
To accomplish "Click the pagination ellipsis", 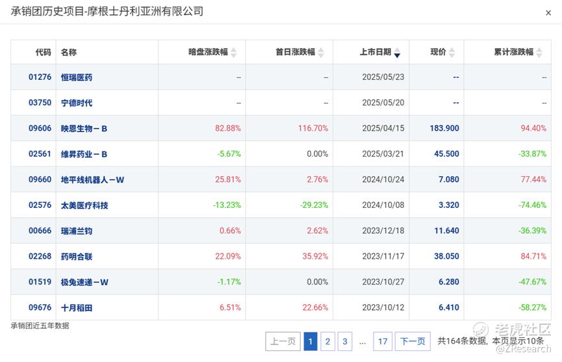I will click(x=363, y=343).
